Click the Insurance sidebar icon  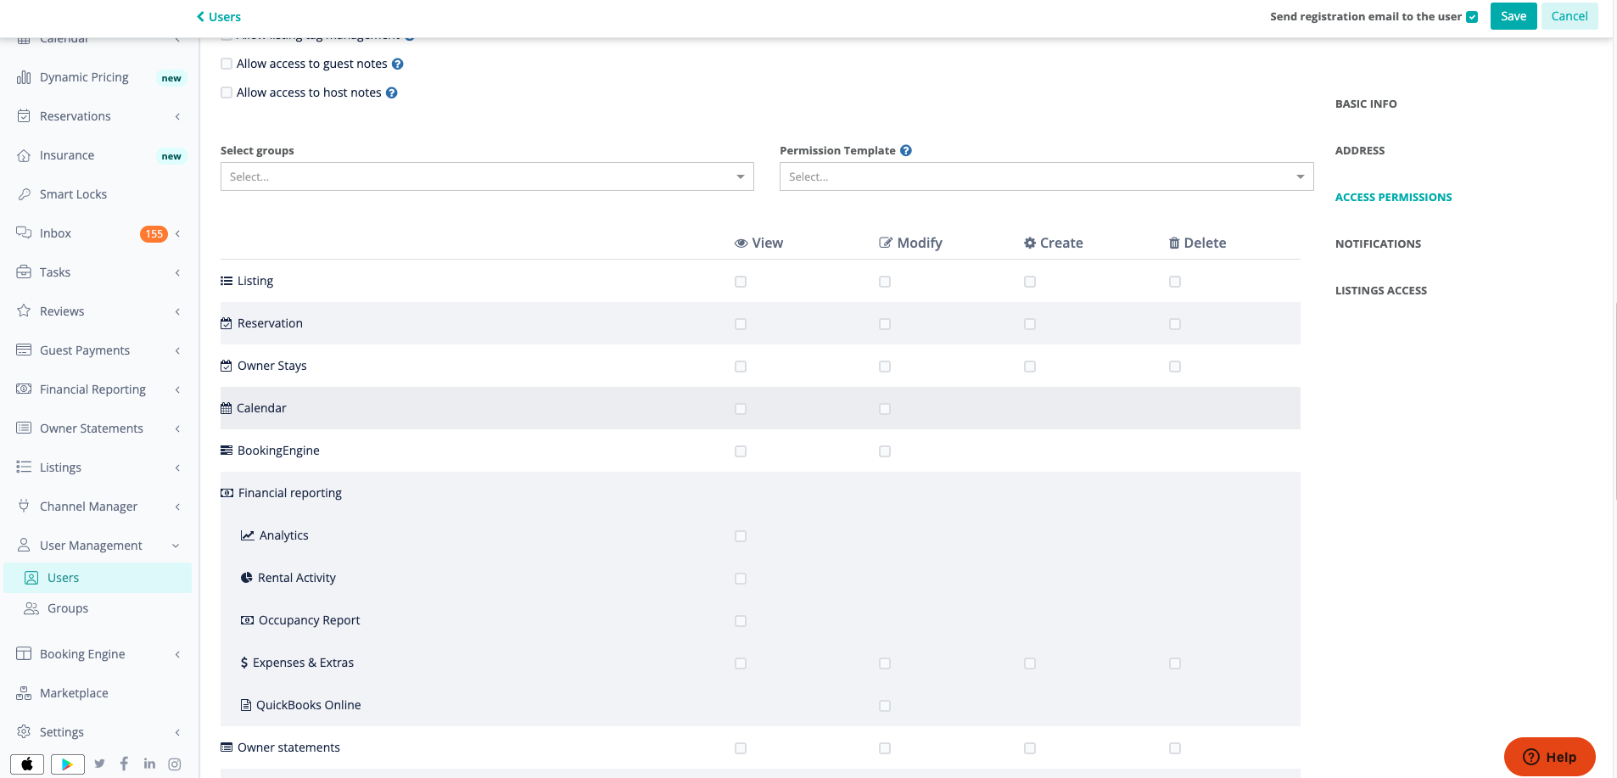[25, 154]
